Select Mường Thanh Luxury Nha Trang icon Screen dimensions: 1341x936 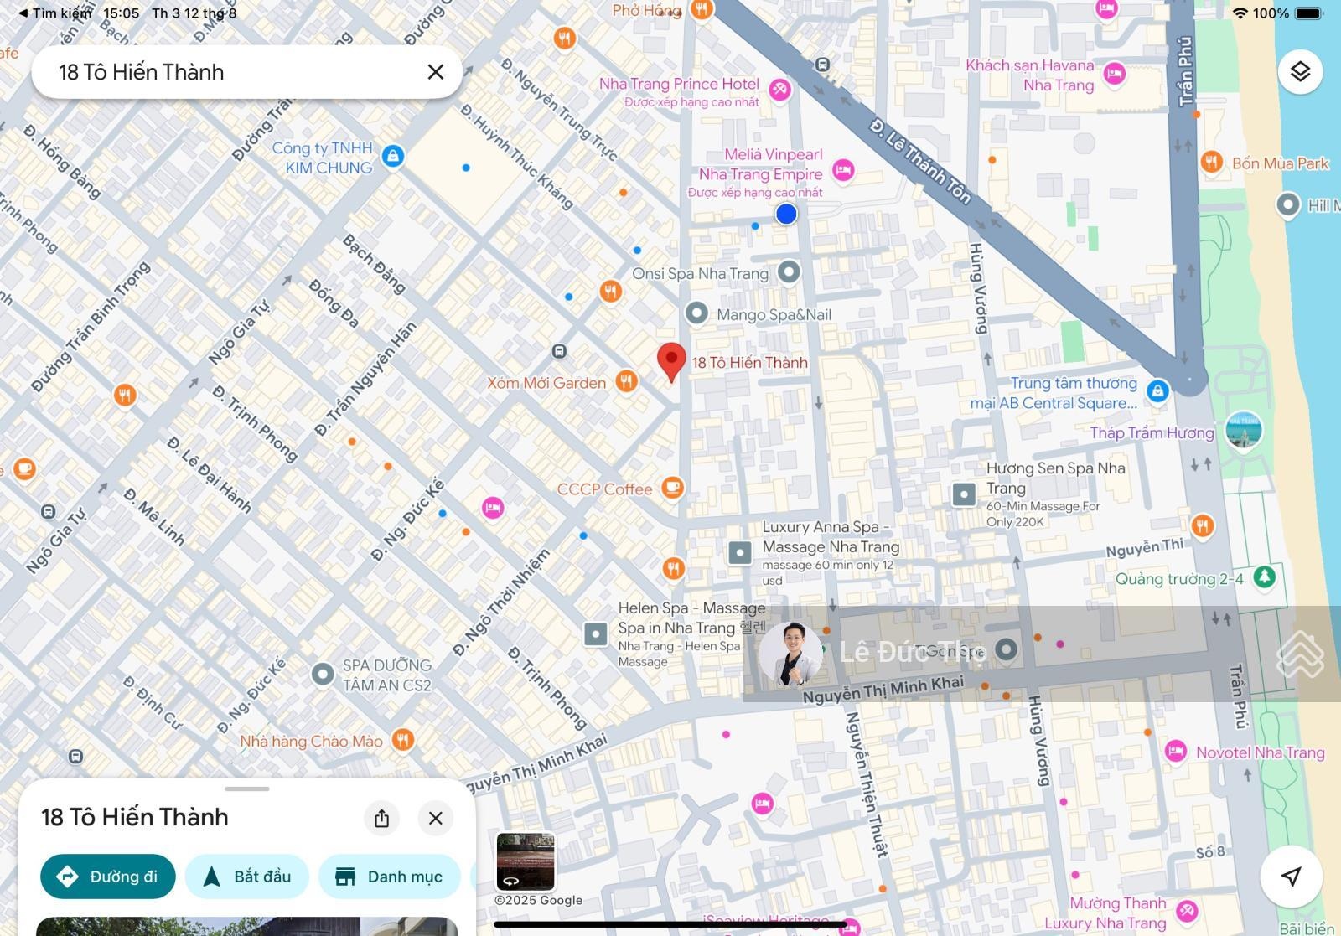coord(1186,912)
